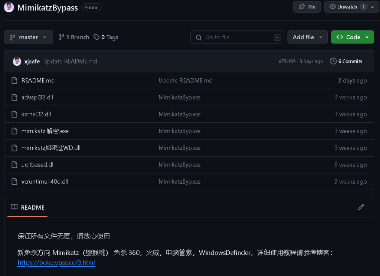Click the file icon beside advapi32.dll
Image resolution: width=380 pixels, height=276 pixels.
(x=14, y=98)
